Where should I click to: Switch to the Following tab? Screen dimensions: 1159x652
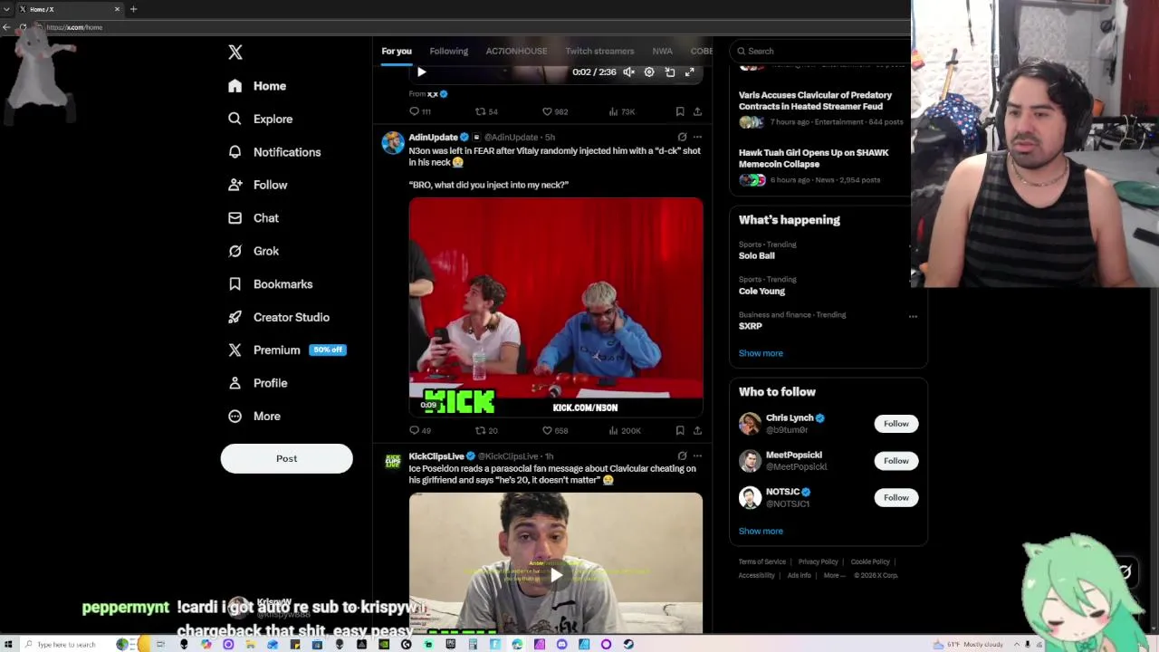(x=448, y=51)
